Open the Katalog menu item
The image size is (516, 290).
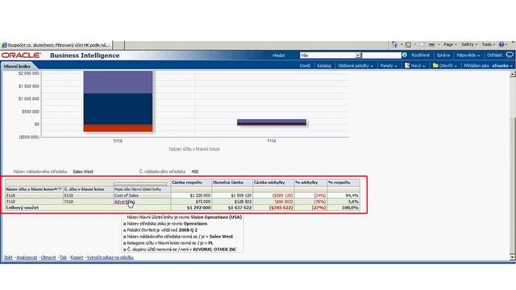click(324, 66)
